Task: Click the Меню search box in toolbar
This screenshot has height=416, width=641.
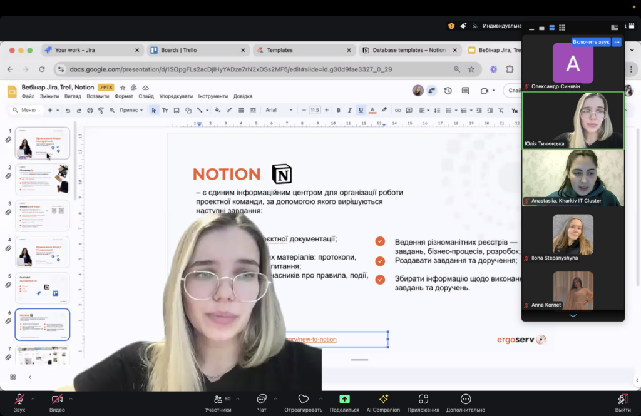Action: tap(25, 110)
